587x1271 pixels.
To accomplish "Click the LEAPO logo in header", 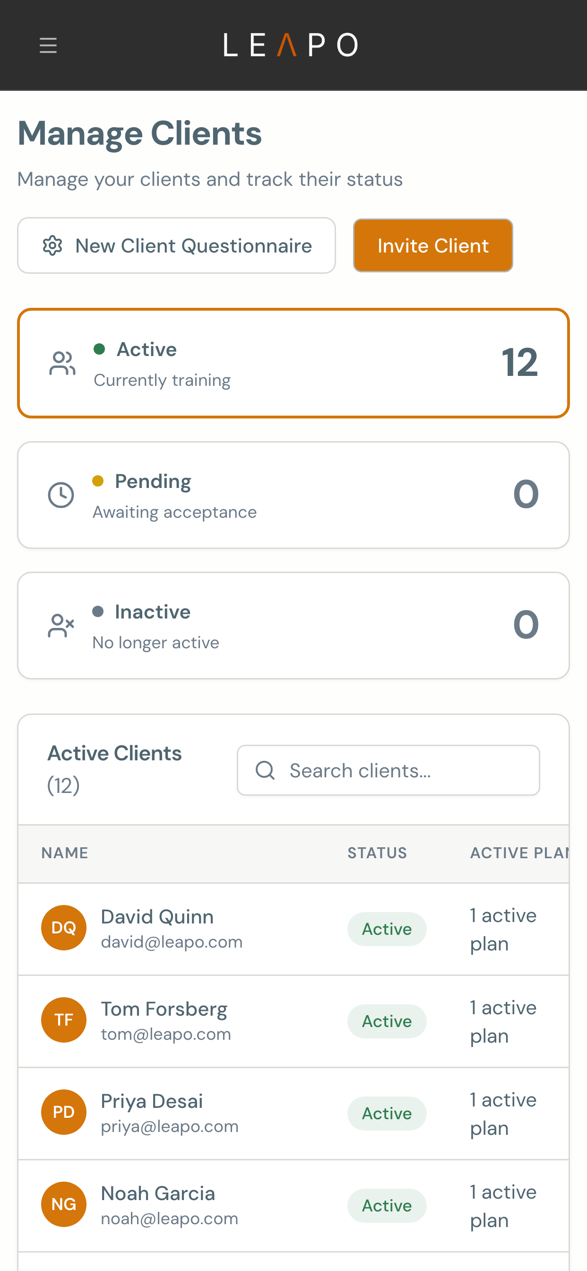I will [291, 45].
